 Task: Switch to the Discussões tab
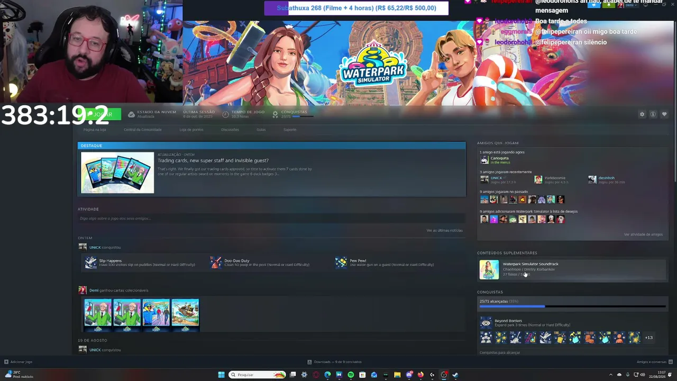click(230, 130)
